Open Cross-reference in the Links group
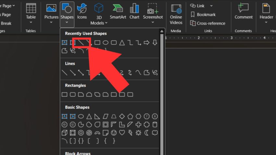 [x=207, y=23]
